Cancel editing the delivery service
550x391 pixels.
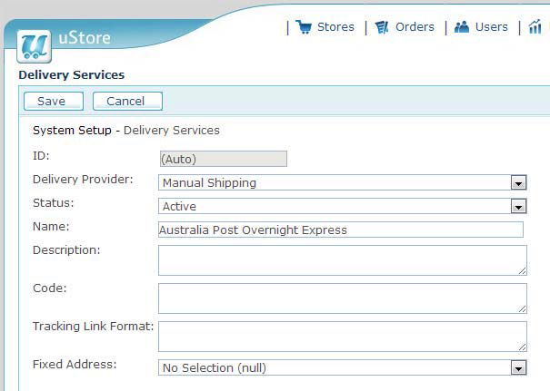pyautogui.click(x=127, y=102)
